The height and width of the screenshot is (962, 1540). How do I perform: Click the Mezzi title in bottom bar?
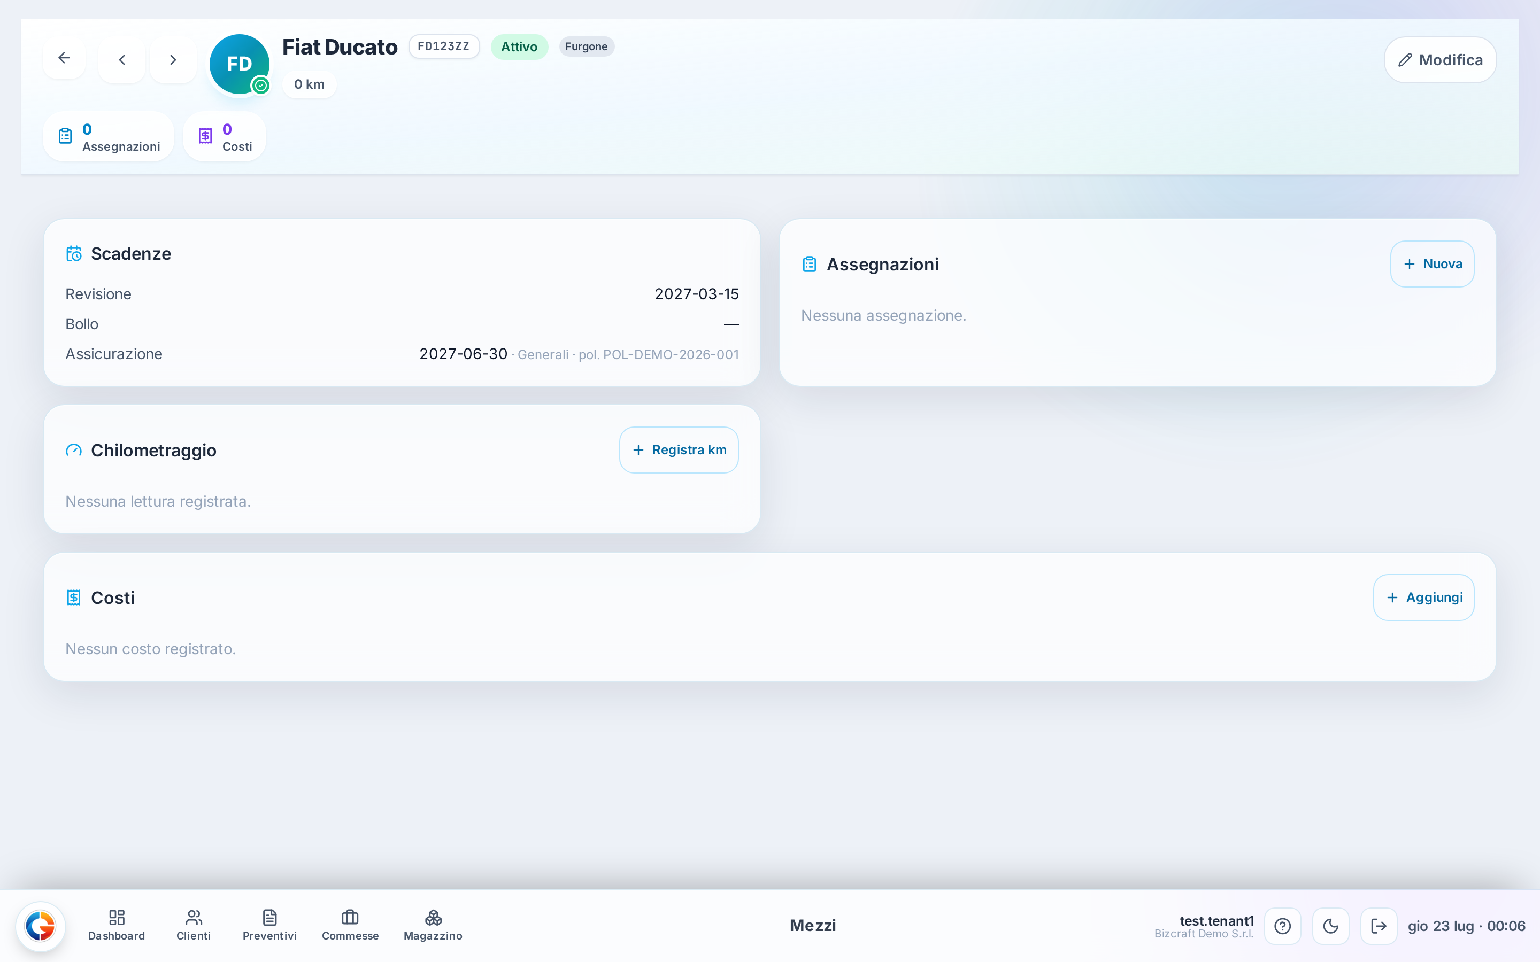pos(813,926)
